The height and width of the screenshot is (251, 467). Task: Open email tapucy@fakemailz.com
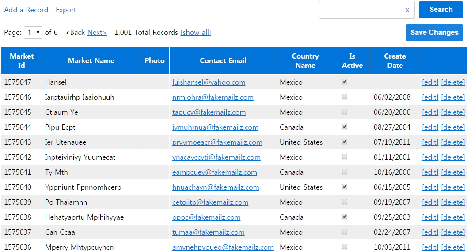tap(209, 112)
